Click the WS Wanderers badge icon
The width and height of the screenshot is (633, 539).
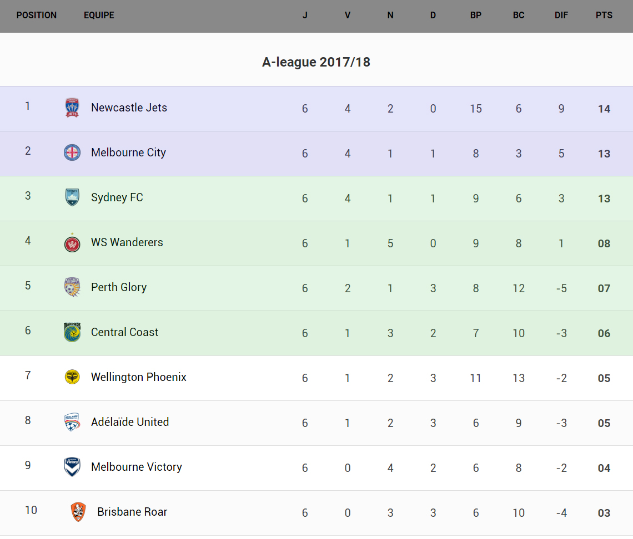(x=72, y=243)
